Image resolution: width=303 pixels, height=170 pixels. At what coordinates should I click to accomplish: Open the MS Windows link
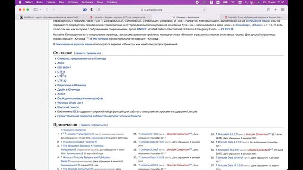[x=100, y=39]
